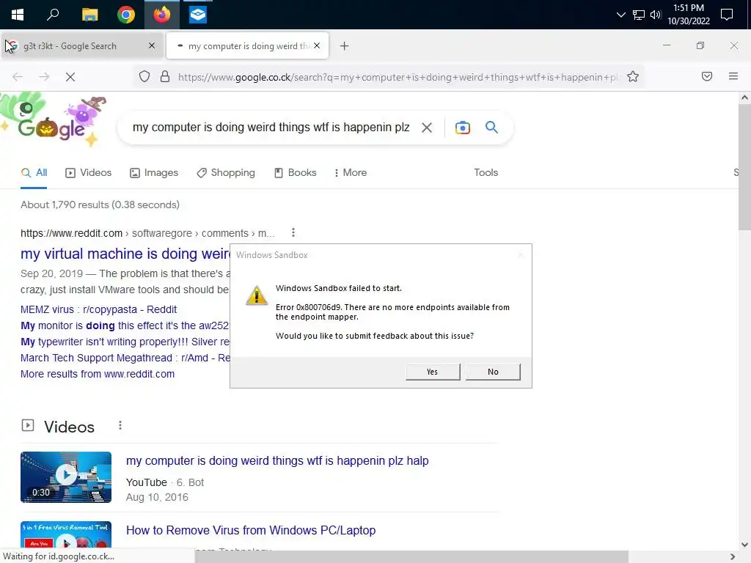Search by image with camera icon
The height and width of the screenshot is (563, 751).
[x=462, y=128]
